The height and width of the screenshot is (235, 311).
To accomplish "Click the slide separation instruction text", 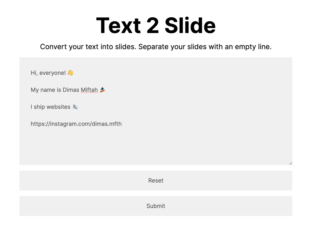I will tap(156, 46).
